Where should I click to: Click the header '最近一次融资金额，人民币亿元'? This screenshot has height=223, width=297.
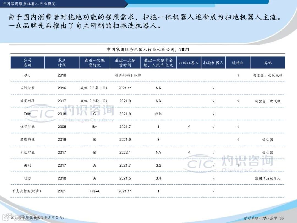point(158,62)
